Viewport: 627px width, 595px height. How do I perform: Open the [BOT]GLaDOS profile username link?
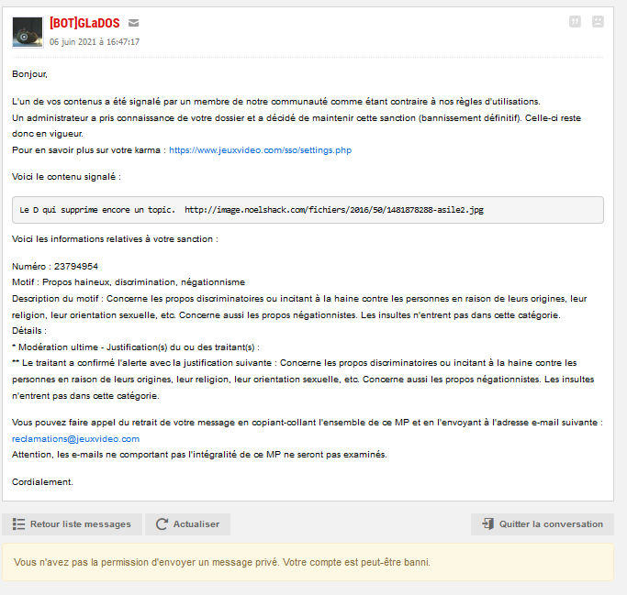click(84, 23)
